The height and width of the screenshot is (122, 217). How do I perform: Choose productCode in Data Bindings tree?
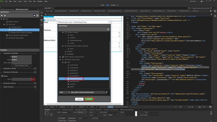click(74, 65)
